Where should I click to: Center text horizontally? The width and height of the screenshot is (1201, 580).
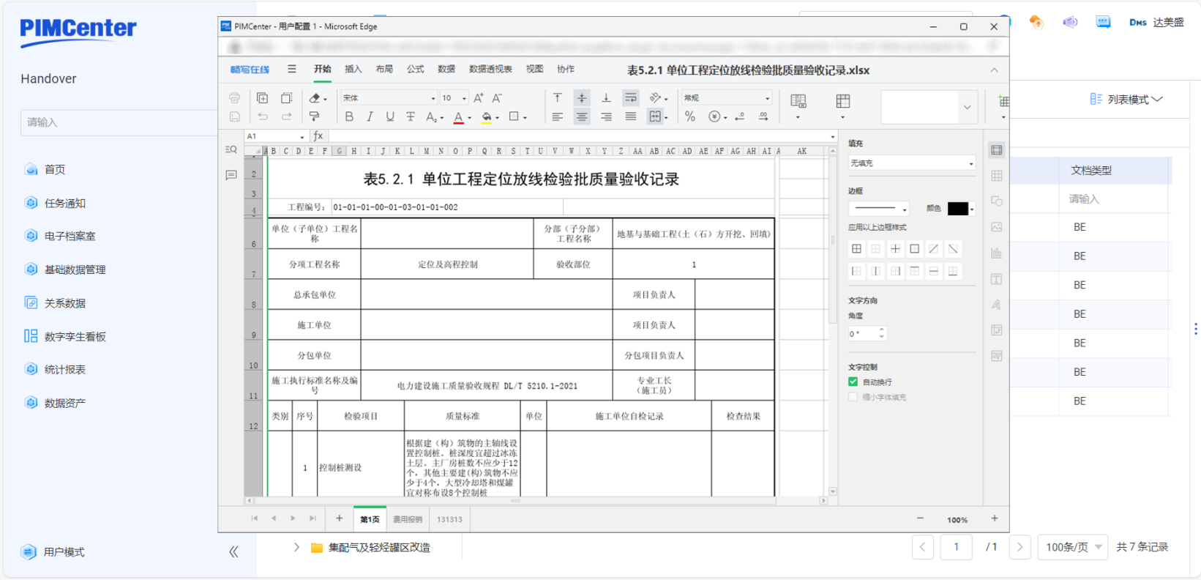pyautogui.click(x=582, y=116)
